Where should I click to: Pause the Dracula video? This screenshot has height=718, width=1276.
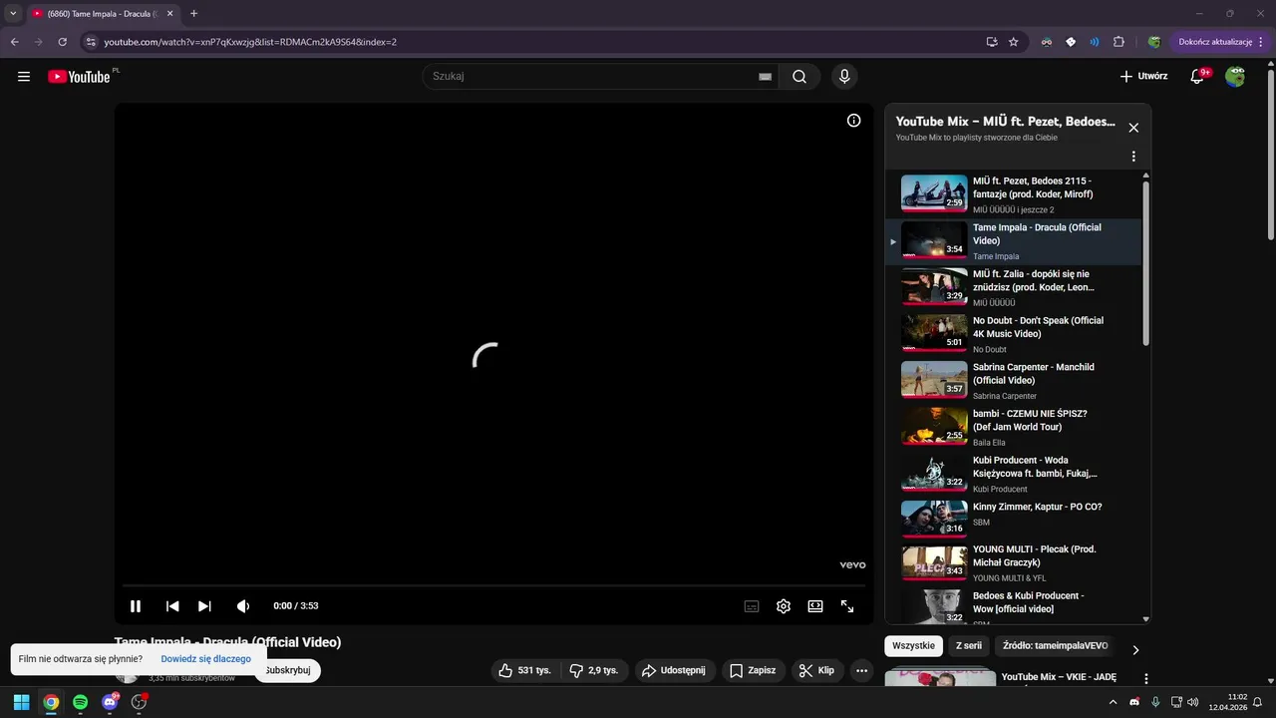[136, 606]
